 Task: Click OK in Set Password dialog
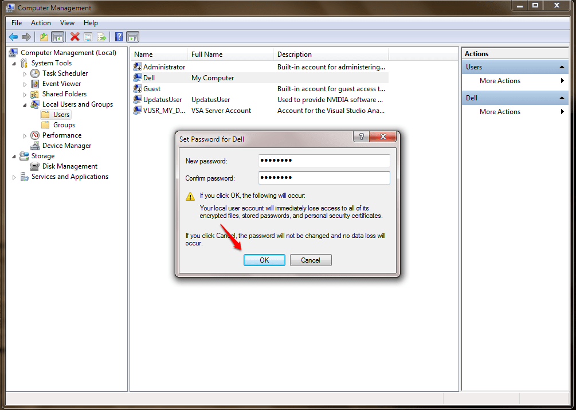point(264,260)
